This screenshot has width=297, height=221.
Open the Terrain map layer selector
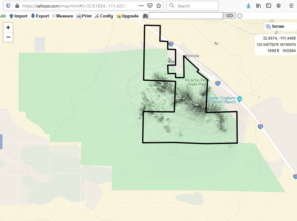click(275, 26)
